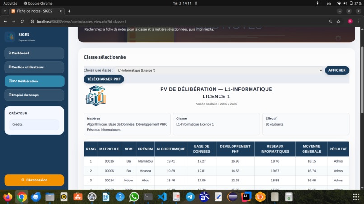Open the Help question mark dock icon
This screenshot has height=204, width=364.
click(x=120, y=197)
